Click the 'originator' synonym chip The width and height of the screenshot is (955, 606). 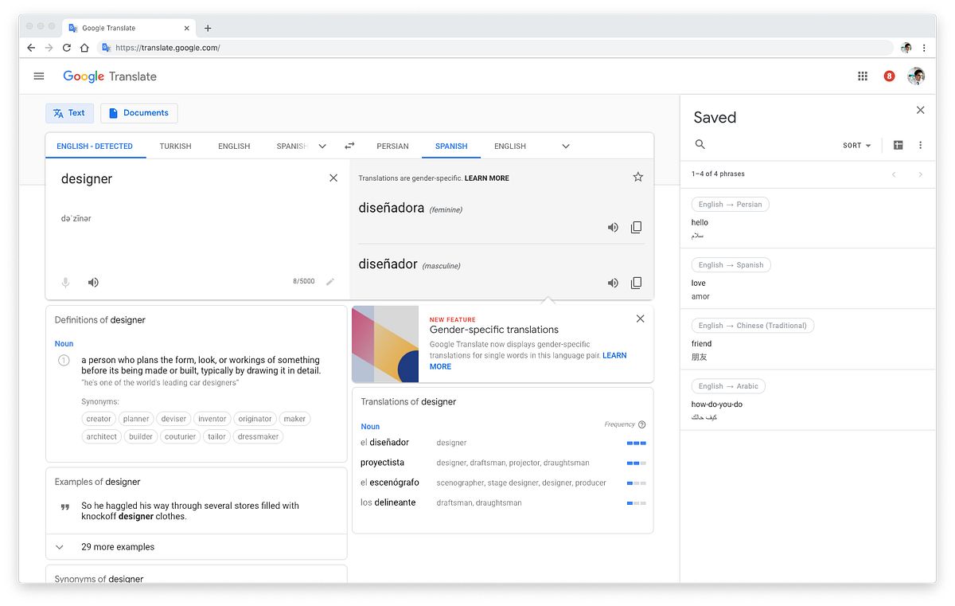pos(255,419)
